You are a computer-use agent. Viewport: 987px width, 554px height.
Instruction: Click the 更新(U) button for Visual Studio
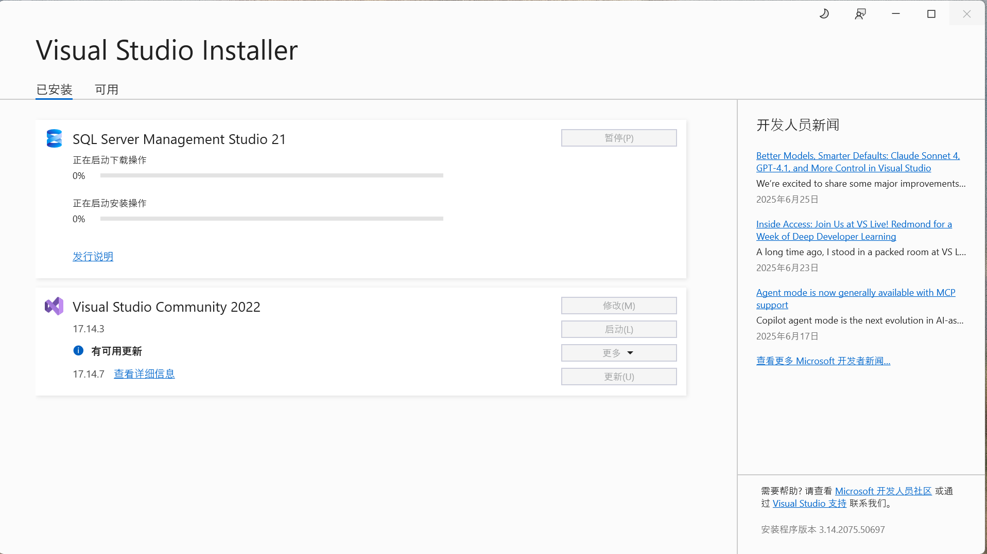(x=618, y=376)
